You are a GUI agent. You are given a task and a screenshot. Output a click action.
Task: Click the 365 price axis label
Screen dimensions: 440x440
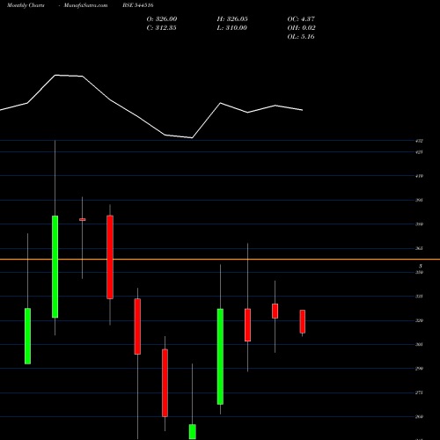pos(419,248)
